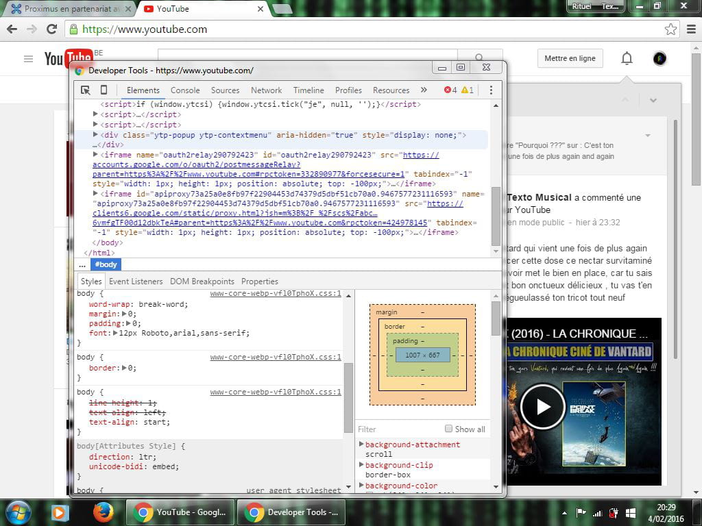The height and width of the screenshot is (526, 702).
Task: Open the Sources panel
Action: pyautogui.click(x=225, y=90)
